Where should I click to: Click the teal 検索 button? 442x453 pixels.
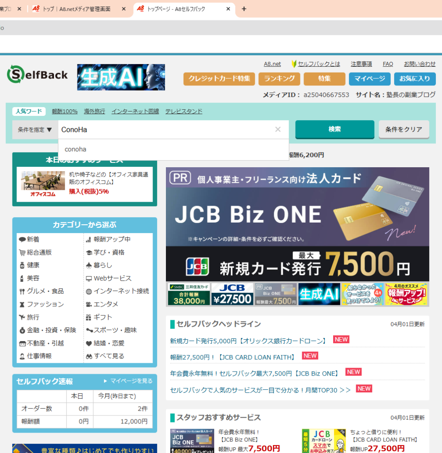(x=335, y=129)
